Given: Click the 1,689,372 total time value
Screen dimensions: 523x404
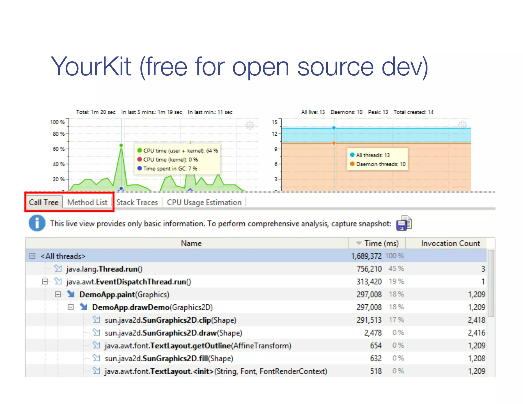Looking at the screenshot, I should 366,256.
